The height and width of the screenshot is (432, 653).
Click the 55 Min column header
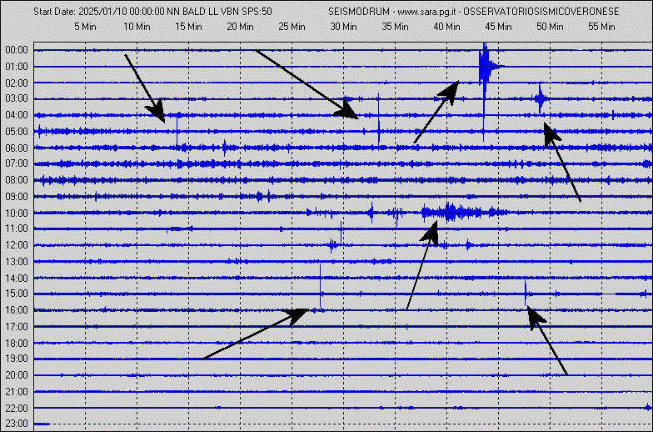tap(601, 27)
